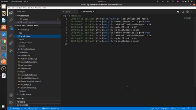This screenshot has height=110, width=196.
Task: Open Terminal from the dock
Action: (x=4, y=48)
